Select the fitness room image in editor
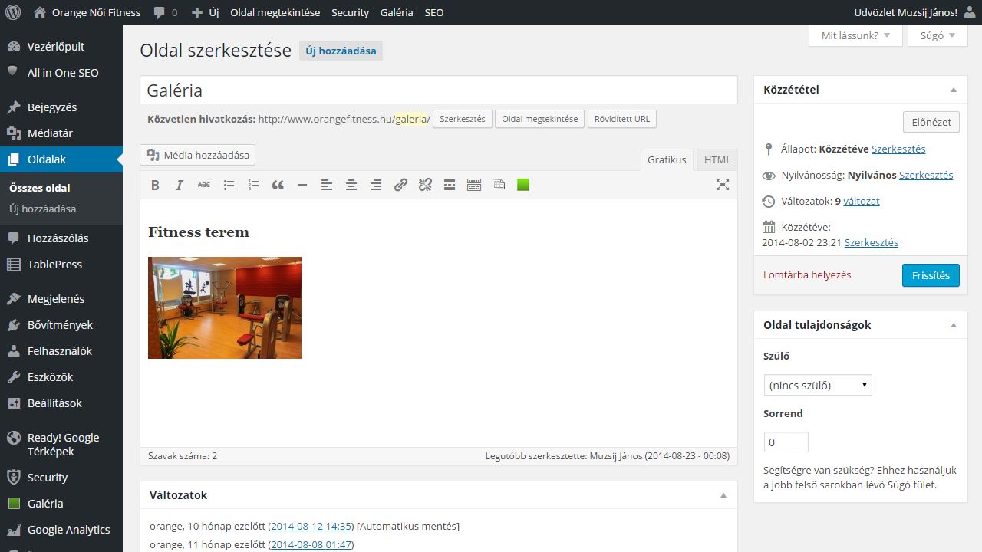Viewport: 982px width, 552px height. click(225, 307)
